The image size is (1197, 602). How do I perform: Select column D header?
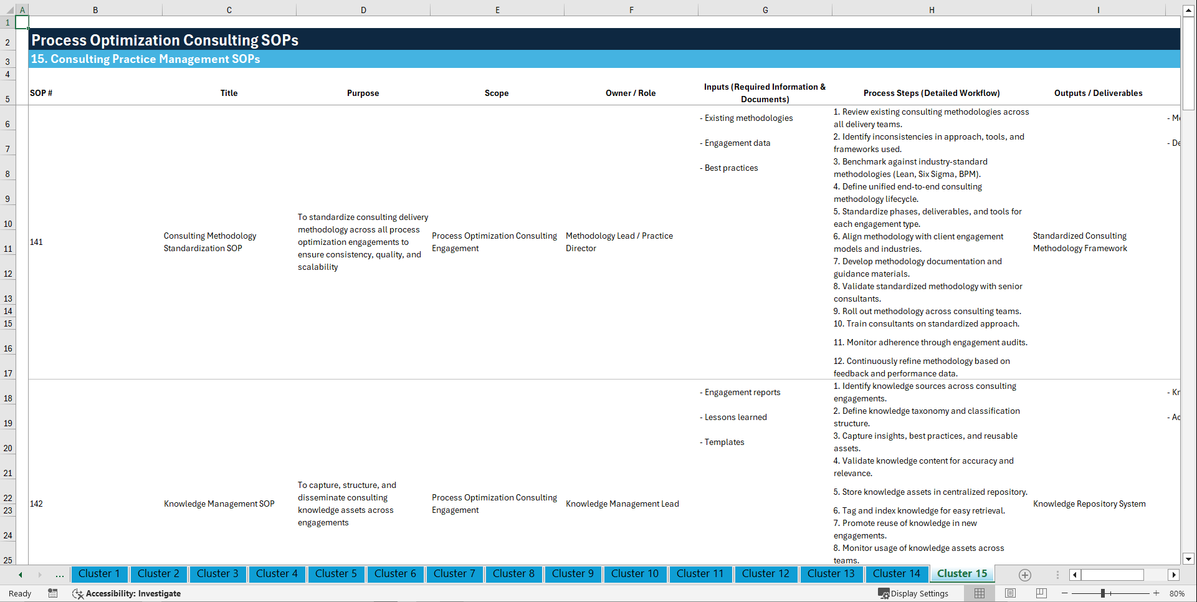coord(363,10)
